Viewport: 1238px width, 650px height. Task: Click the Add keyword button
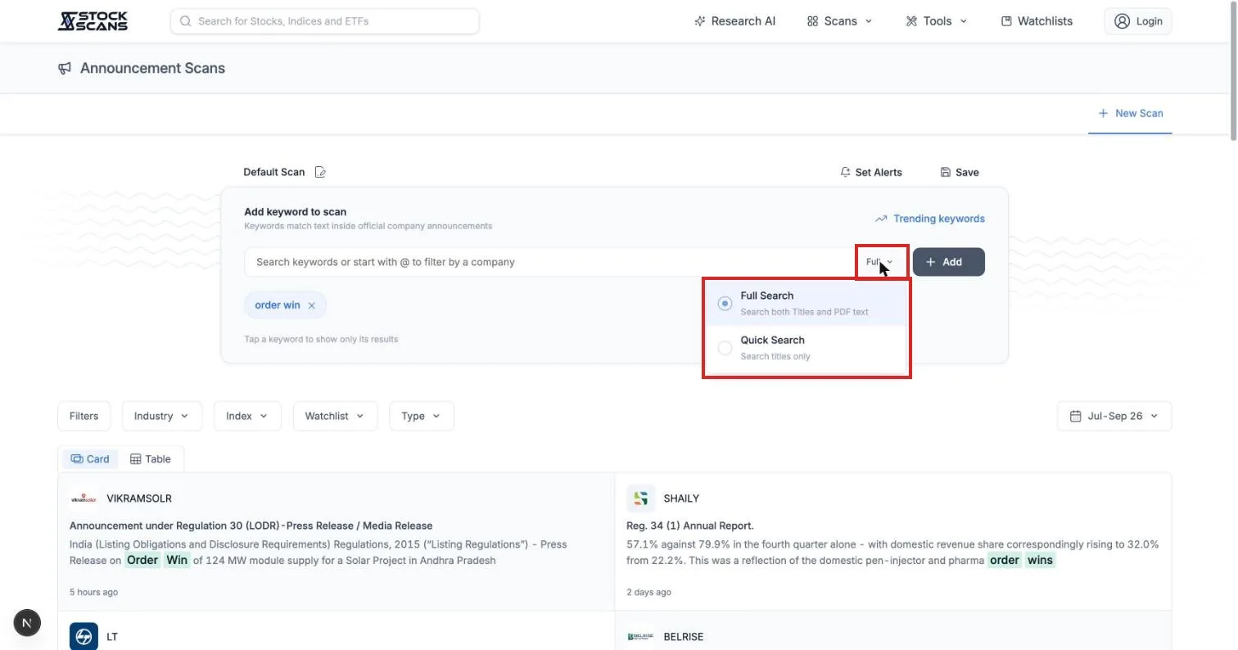tap(948, 262)
